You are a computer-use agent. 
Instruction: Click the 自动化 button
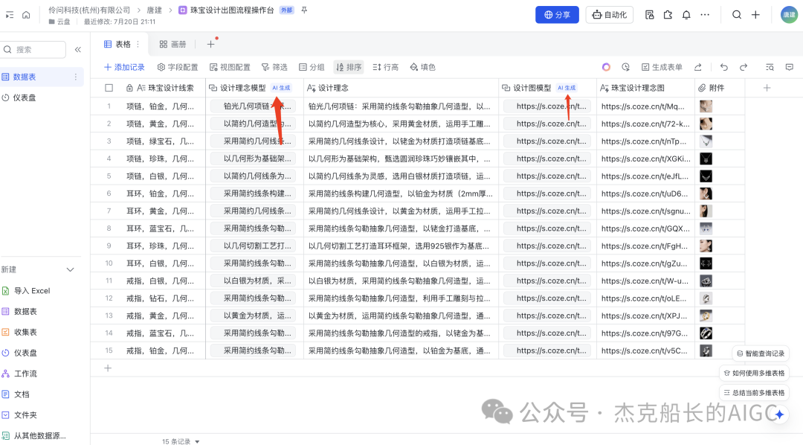pos(610,15)
